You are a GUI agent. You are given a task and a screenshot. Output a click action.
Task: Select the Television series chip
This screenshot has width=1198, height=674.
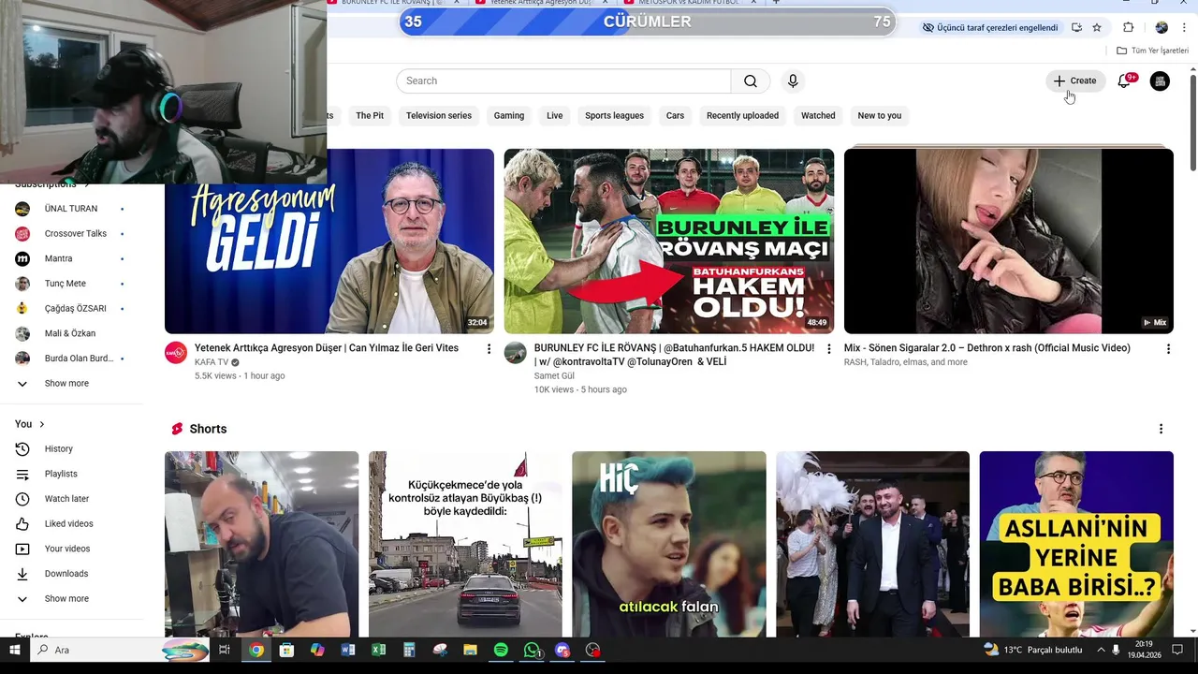(439, 116)
